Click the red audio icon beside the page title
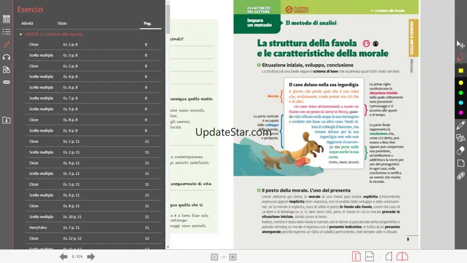This screenshot has height=263, width=467. [x=366, y=44]
